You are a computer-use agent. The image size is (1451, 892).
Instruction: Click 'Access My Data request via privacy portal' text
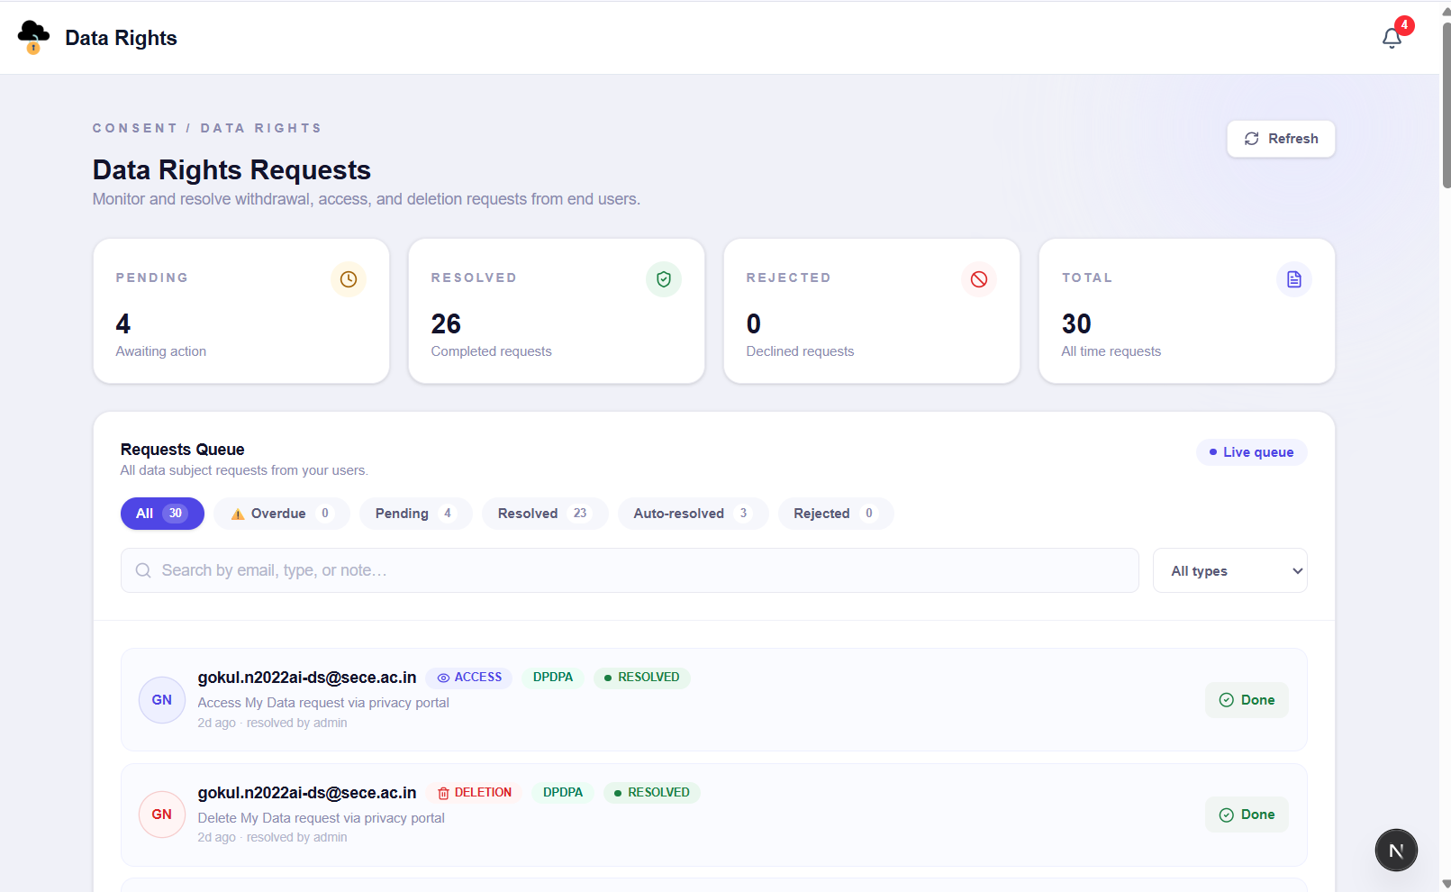click(x=323, y=703)
